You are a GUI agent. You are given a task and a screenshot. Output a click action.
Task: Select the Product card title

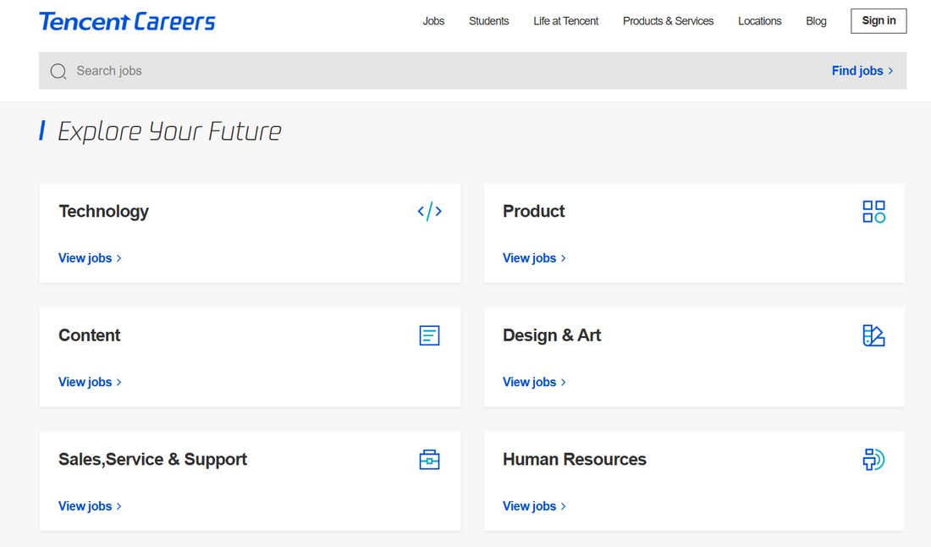tap(534, 212)
